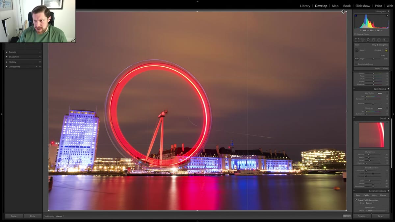Collapse the Lens Corrections panel

(x=388, y=191)
